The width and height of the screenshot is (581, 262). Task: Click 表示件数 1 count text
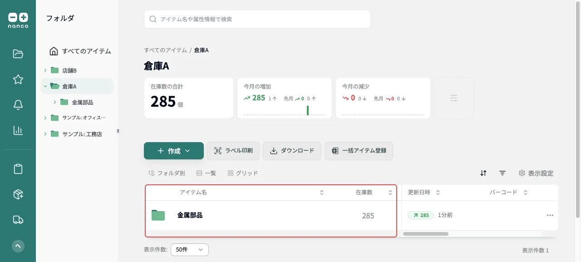[x=535, y=250]
